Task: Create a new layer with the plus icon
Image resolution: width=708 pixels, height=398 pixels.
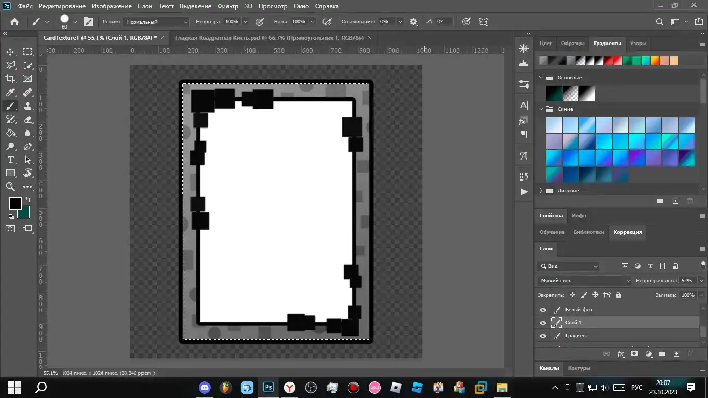Action: coord(676,354)
